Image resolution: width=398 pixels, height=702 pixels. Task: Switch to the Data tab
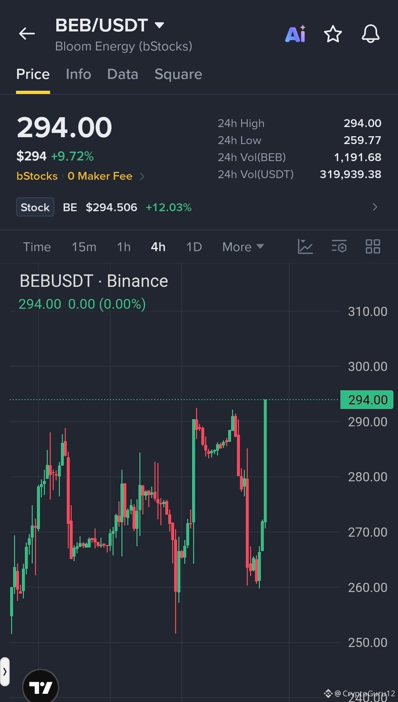click(x=123, y=74)
